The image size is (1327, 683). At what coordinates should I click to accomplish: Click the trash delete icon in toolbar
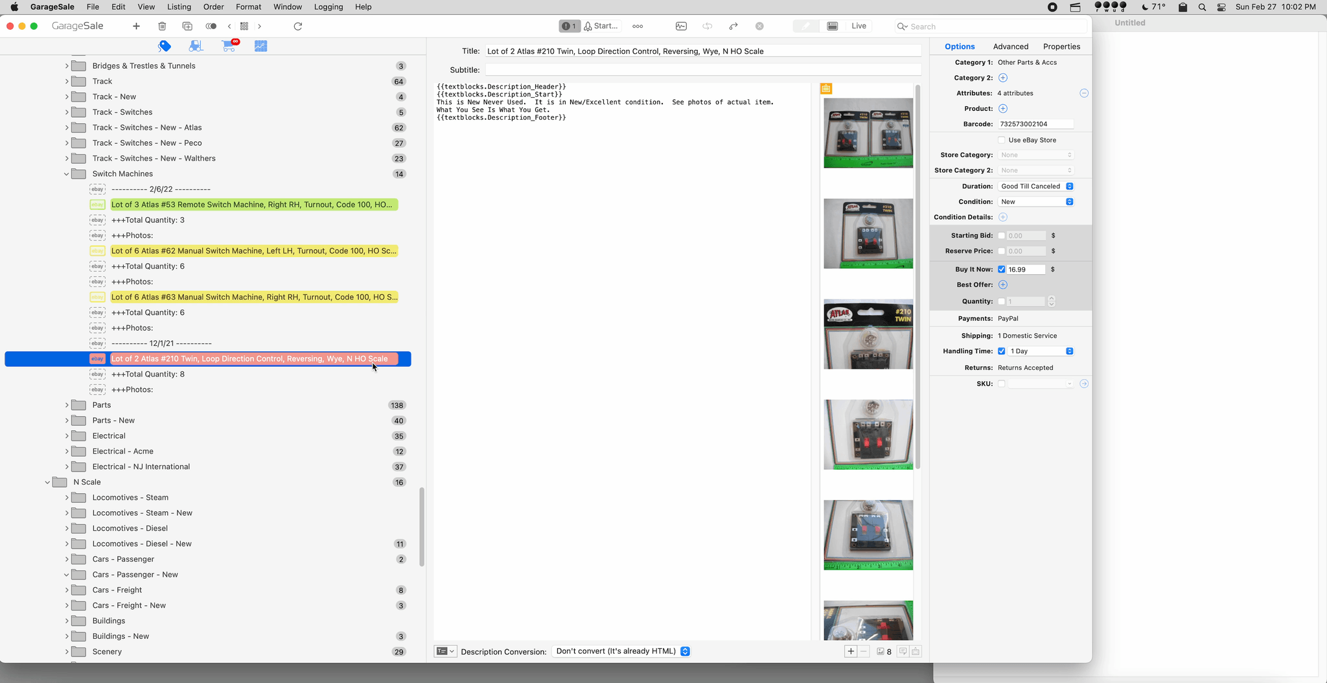click(x=162, y=26)
